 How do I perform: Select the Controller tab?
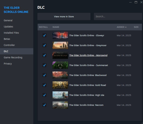(x=17, y=45)
